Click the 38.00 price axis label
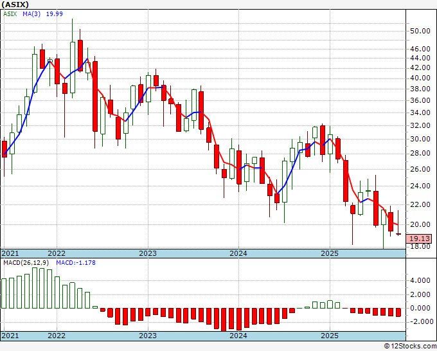Screen dimensions: 437x351 point(420,89)
